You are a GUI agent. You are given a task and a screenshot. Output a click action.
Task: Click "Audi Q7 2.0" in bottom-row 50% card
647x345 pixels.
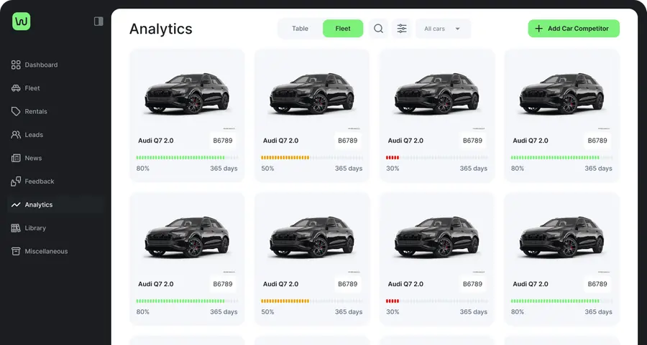coord(280,284)
